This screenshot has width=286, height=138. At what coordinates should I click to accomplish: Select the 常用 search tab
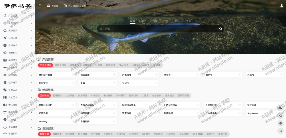144,21
